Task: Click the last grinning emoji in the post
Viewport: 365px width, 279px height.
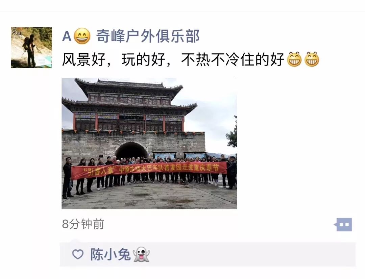Action: (312, 59)
